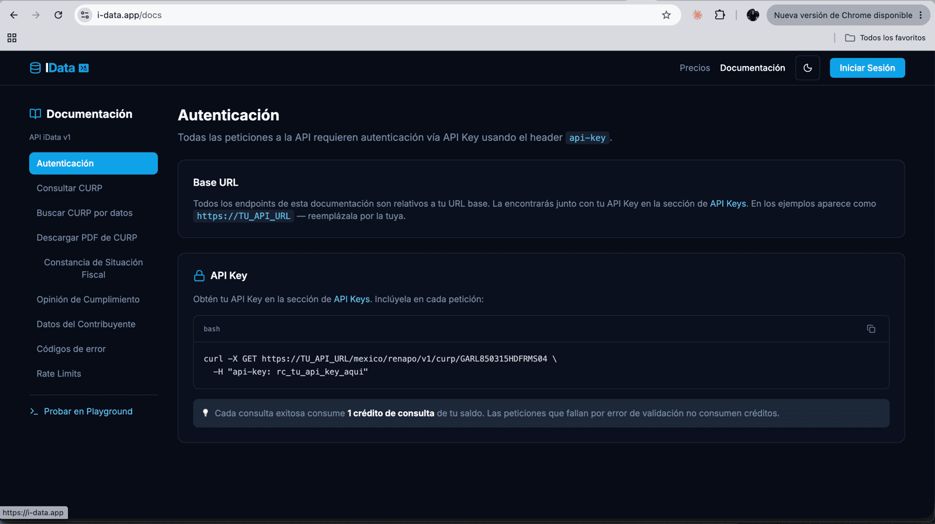Open Rate Limits section
935x524 pixels.
(93, 374)
